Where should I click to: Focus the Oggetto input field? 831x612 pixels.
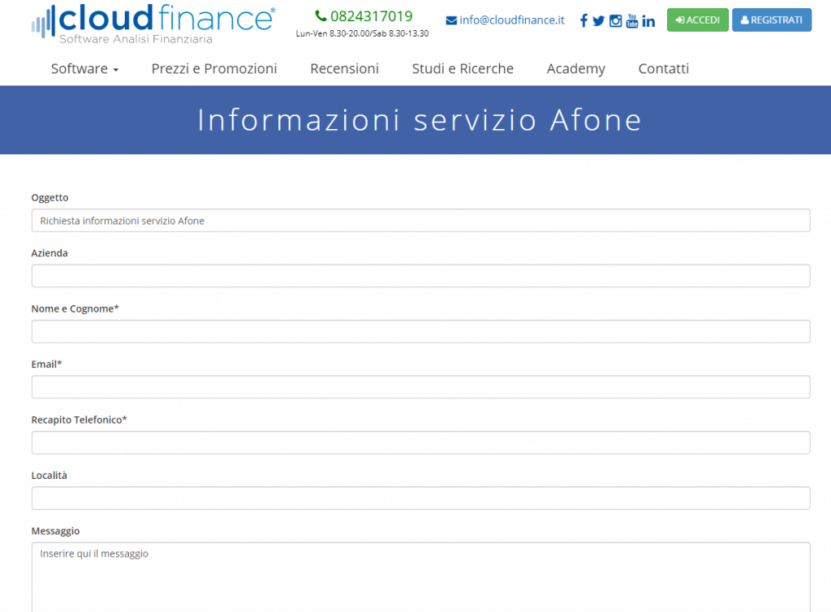(x=421, y=221)
